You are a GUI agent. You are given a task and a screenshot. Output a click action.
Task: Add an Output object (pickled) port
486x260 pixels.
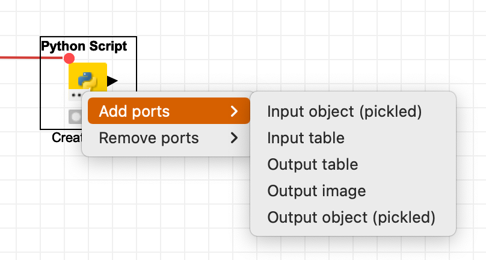(351, 217)
